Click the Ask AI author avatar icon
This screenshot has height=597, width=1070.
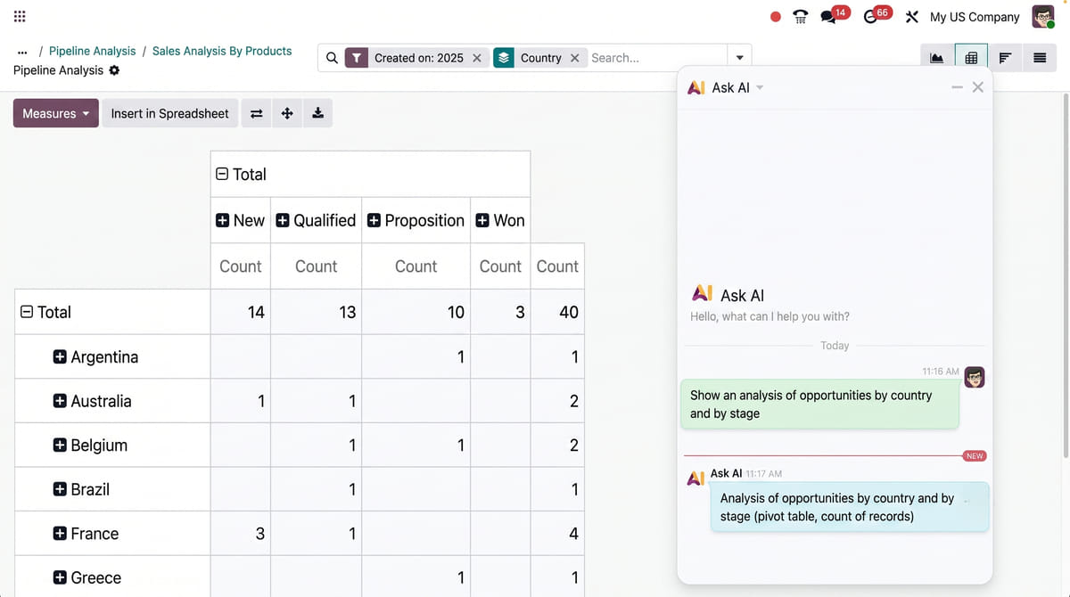696,478
